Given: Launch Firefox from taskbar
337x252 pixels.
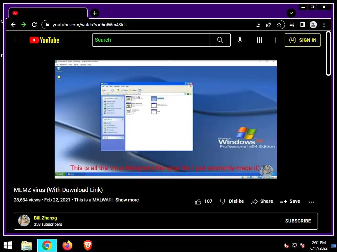Looking at the screenshot, I should tap(67, 245).
